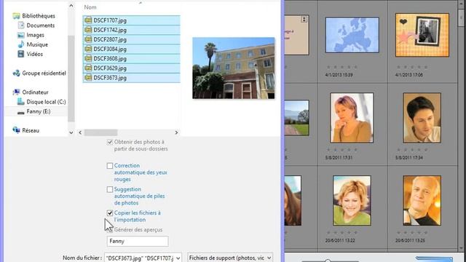Click the up arrow of the navigation pane scrollbar

click(x=71, y=5)
